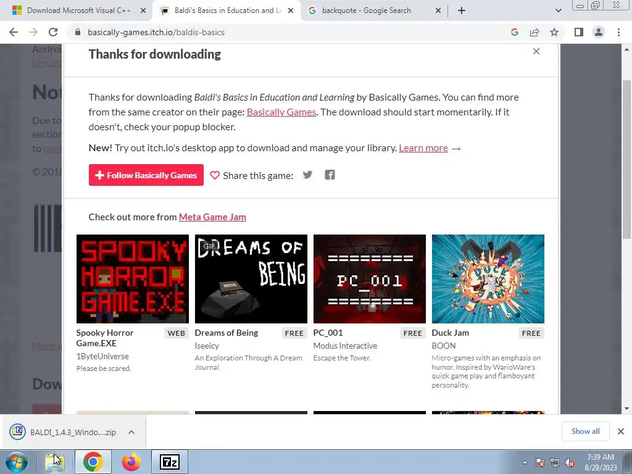
Task: Click the Duck Jam title link
Action: click(450, 333)
